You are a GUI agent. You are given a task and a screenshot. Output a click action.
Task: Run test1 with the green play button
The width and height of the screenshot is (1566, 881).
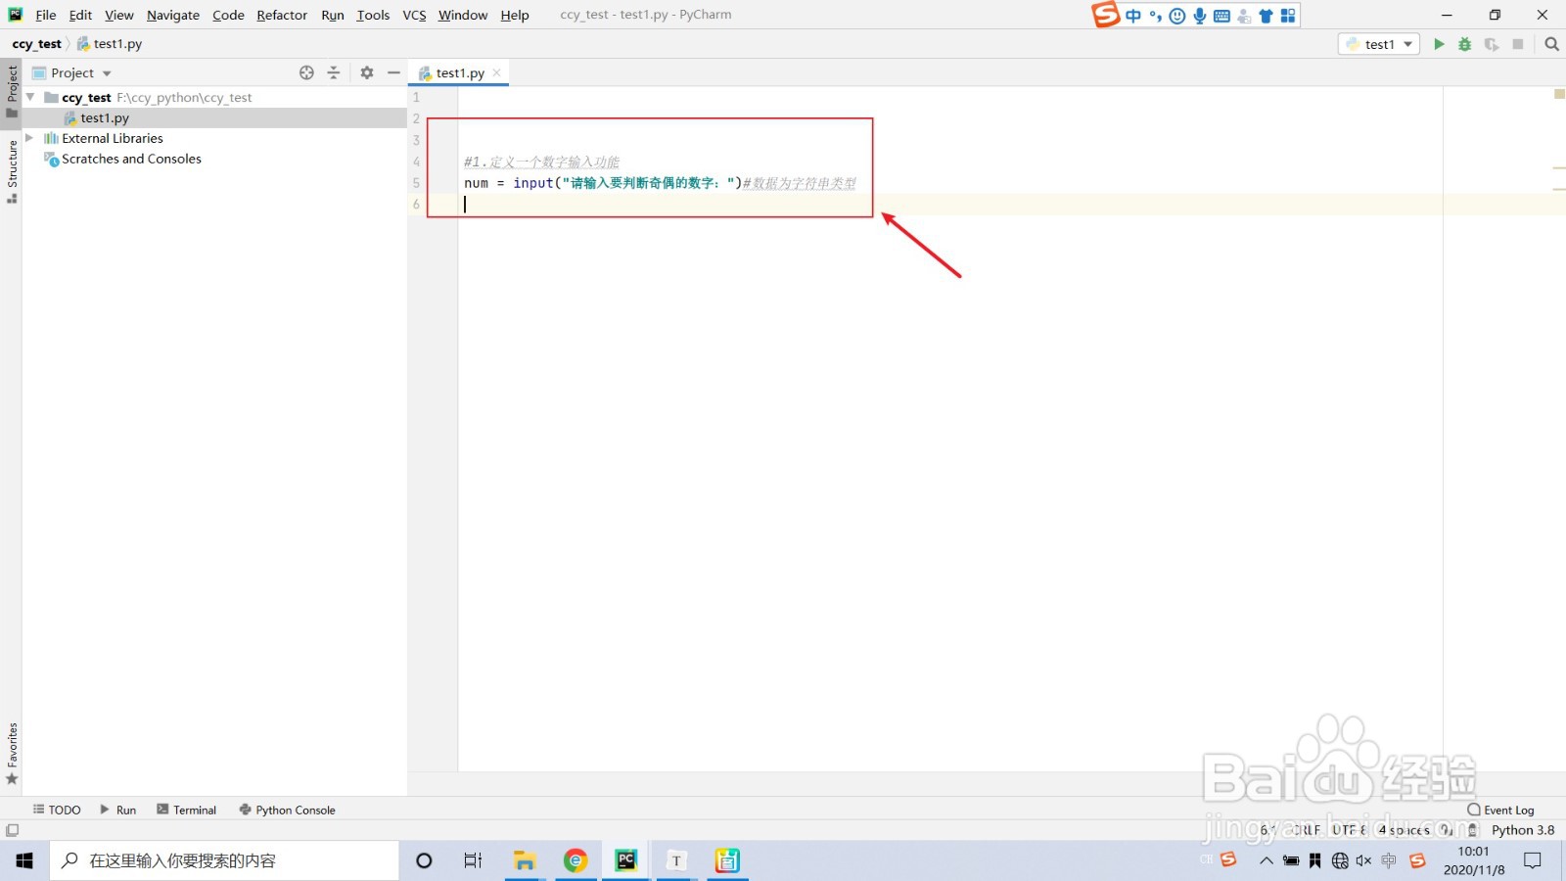(1439, 44)
